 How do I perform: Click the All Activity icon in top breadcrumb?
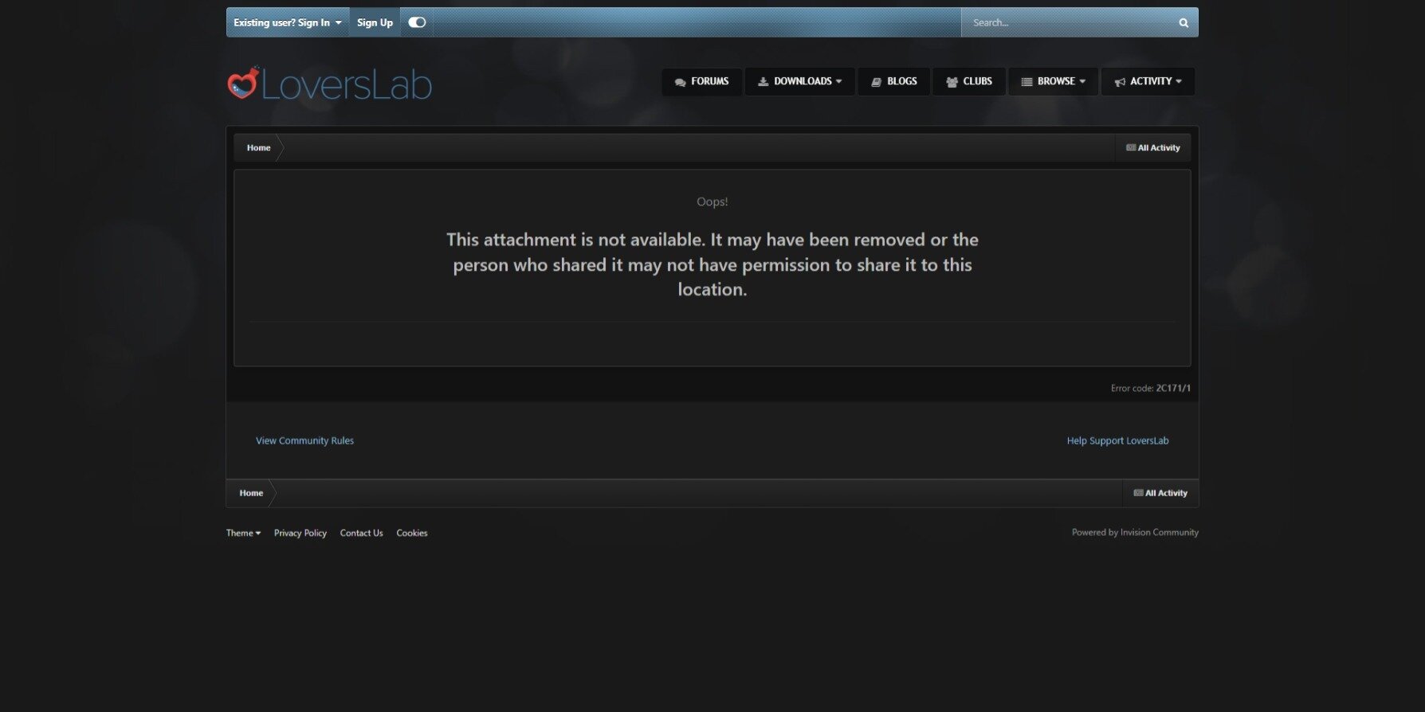pos(1130,148)
